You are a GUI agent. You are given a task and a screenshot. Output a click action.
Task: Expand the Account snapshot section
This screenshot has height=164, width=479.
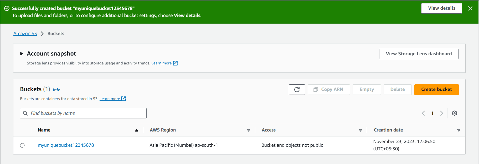click(x=22, y=54)
